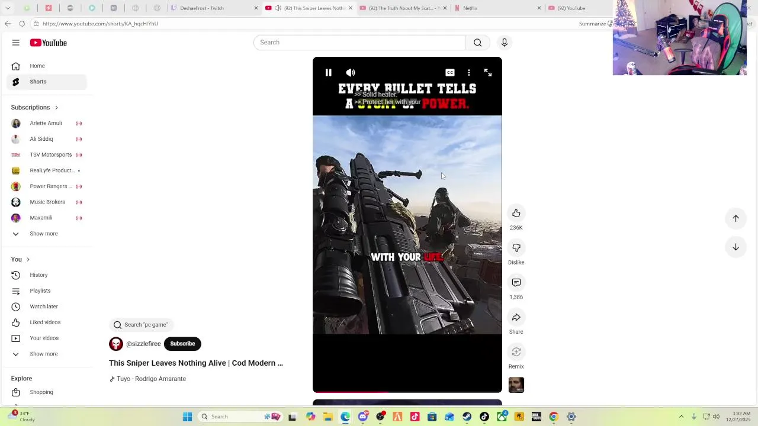Open the comments panel showing 1,386
The width and height of the screenshot is (758, 426).
[x=516, y=283]
